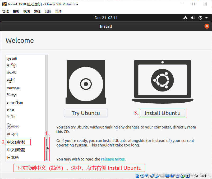Minimize the VirtualBox window
The width and height of the screenshot is (212, 179).
point(182,4)
